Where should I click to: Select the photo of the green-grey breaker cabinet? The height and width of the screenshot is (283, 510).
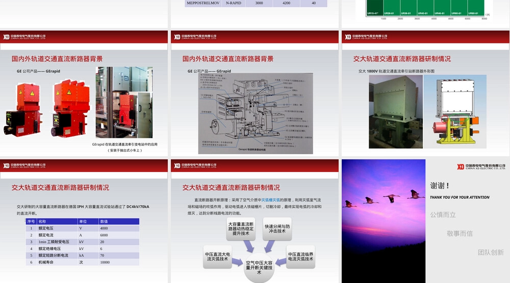396,111
